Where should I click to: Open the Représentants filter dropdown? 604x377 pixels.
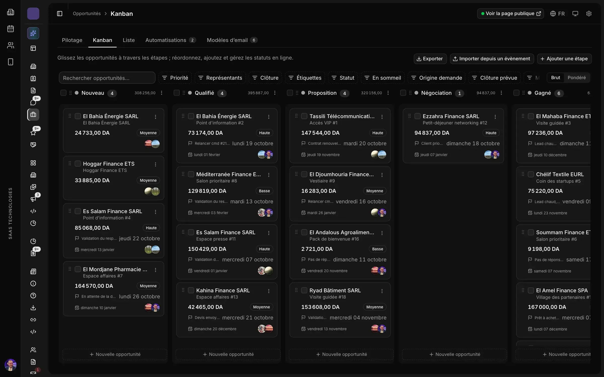220,78
